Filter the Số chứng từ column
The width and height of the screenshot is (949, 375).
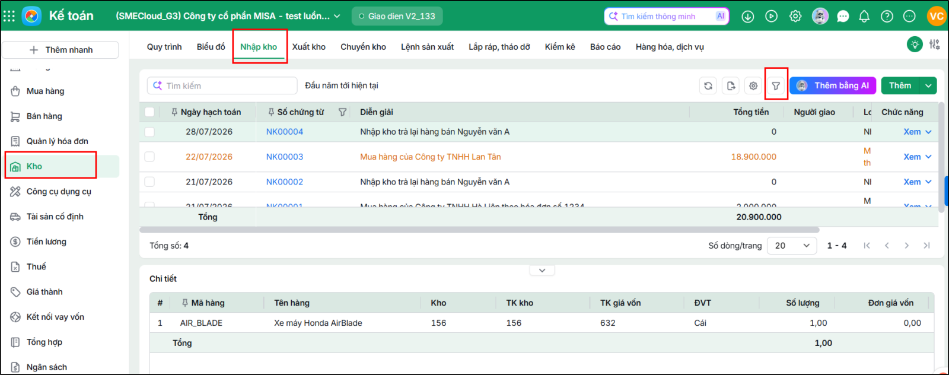tap(342, 112)
